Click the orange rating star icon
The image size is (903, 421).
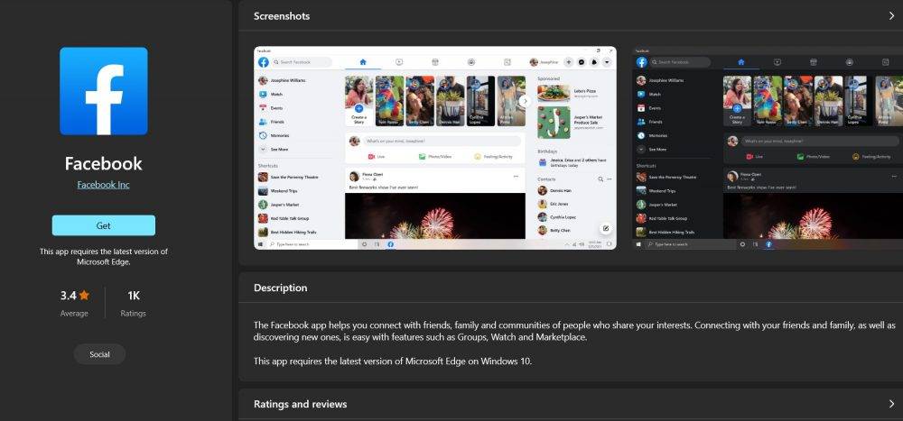84,296
